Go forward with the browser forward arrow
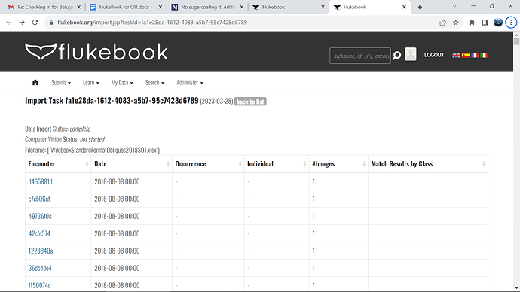This screenshot has height=292, width=520. [22, 22]
